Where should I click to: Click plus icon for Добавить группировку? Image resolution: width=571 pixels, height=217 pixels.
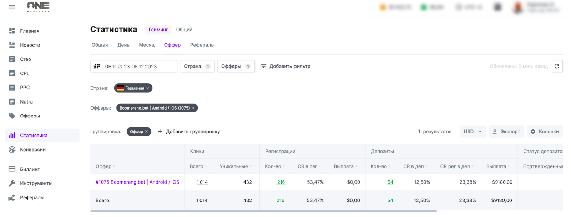point(160,131)
